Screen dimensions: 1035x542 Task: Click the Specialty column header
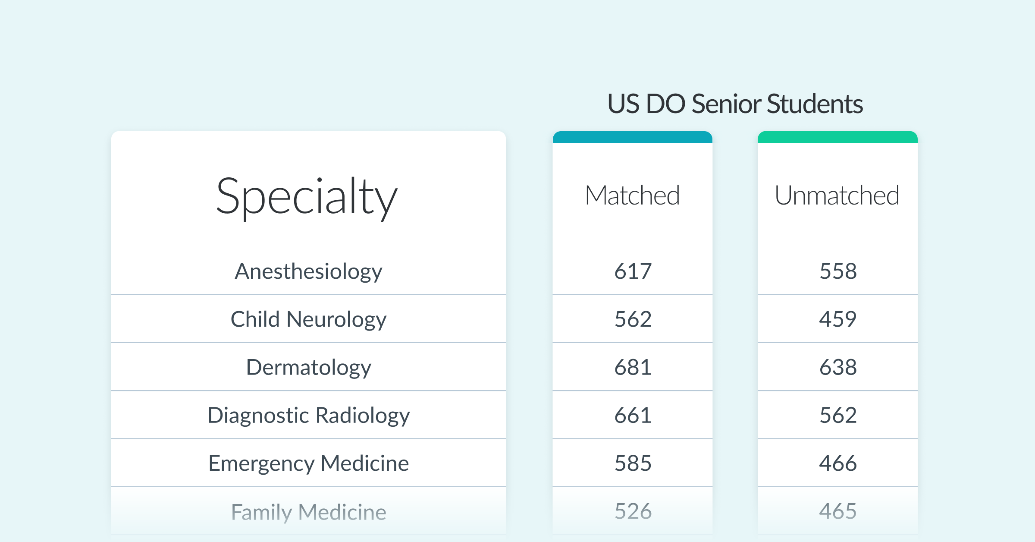[x=307, y=196]
